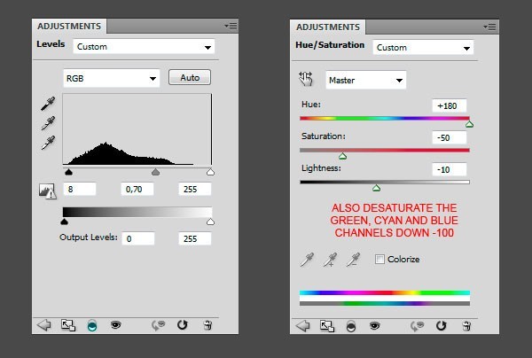Toggle layer visibility eye in Hue/Saturation panel
The width and height of the screenshot is (532, 358).
374,326
